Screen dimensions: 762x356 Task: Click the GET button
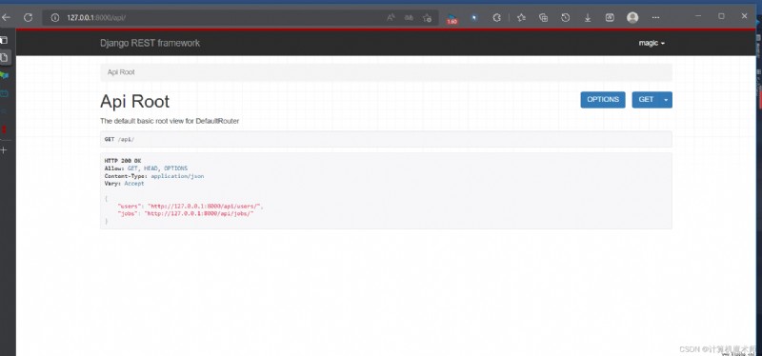click(x=646, y=100)
